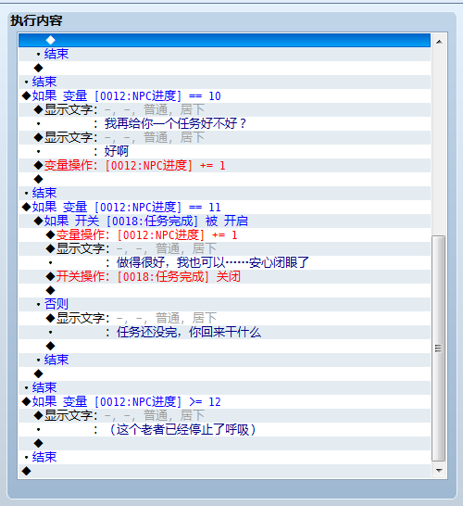Select empty diamond row below 任务还没完 text
The width and height of the screenshot is (463, 506).
[x=224, y=346]
